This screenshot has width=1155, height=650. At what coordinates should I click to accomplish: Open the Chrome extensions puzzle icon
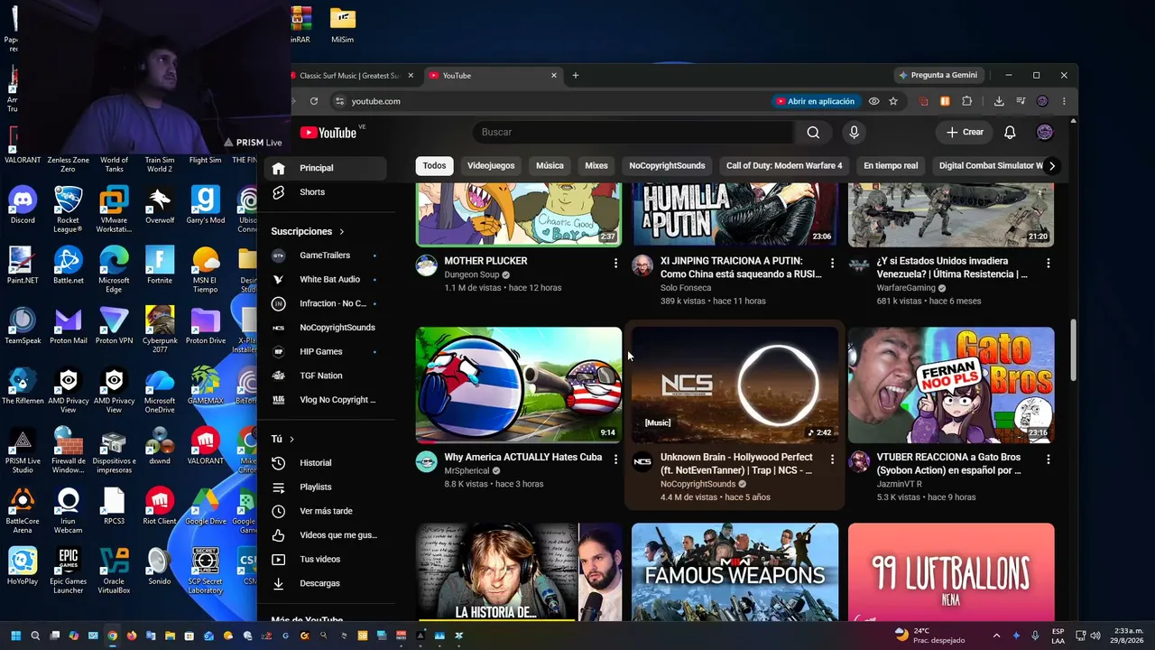pyautogui.click(x=966, y=101)
